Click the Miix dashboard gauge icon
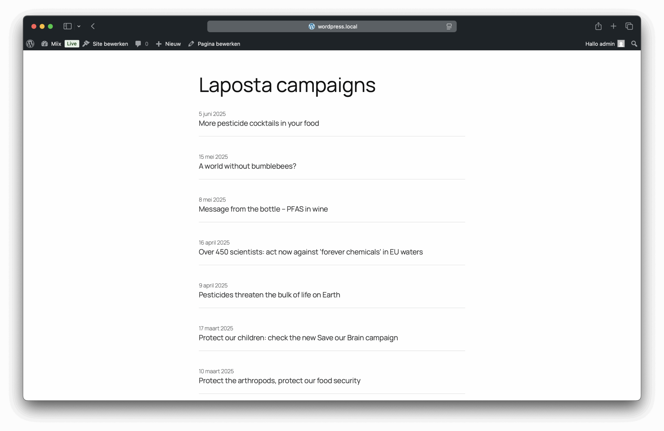 [x=44, y=44]
